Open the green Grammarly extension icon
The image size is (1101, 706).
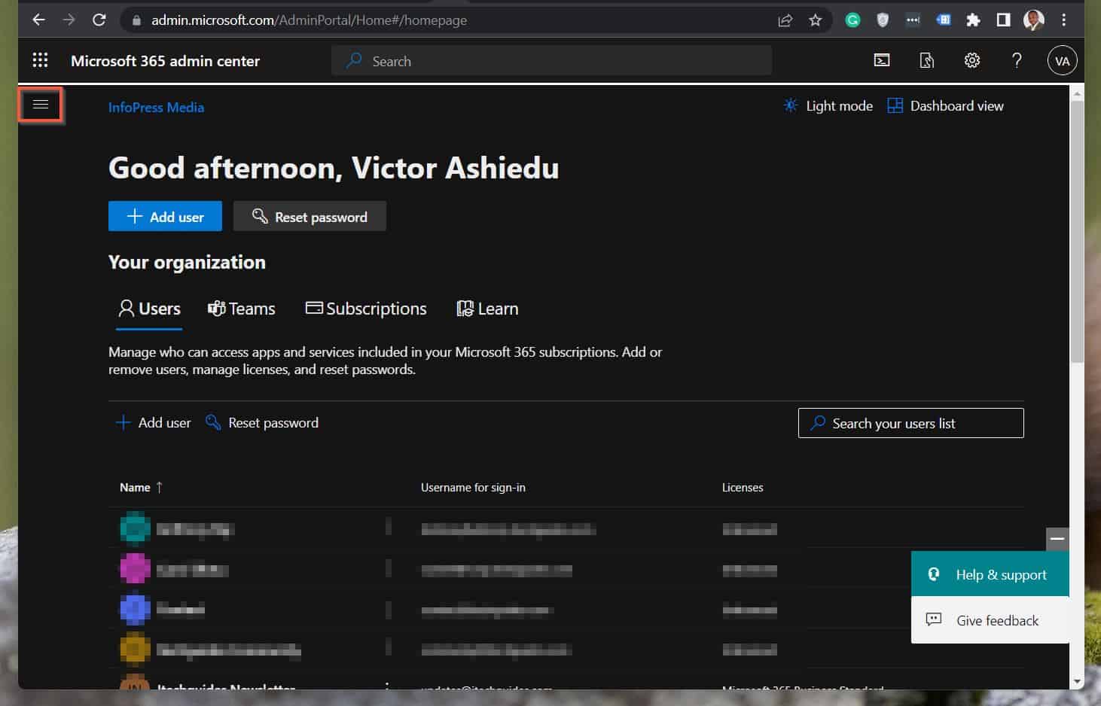(x=852, y=20)
